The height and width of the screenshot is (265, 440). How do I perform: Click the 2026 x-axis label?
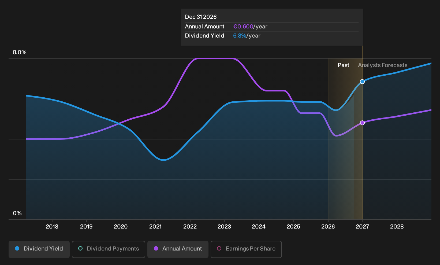[328, 227]
